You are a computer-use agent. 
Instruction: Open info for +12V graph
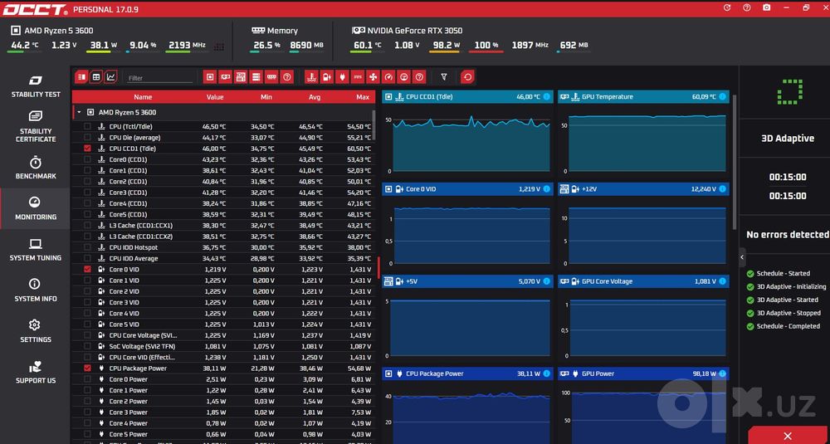(x=723, y=189)
